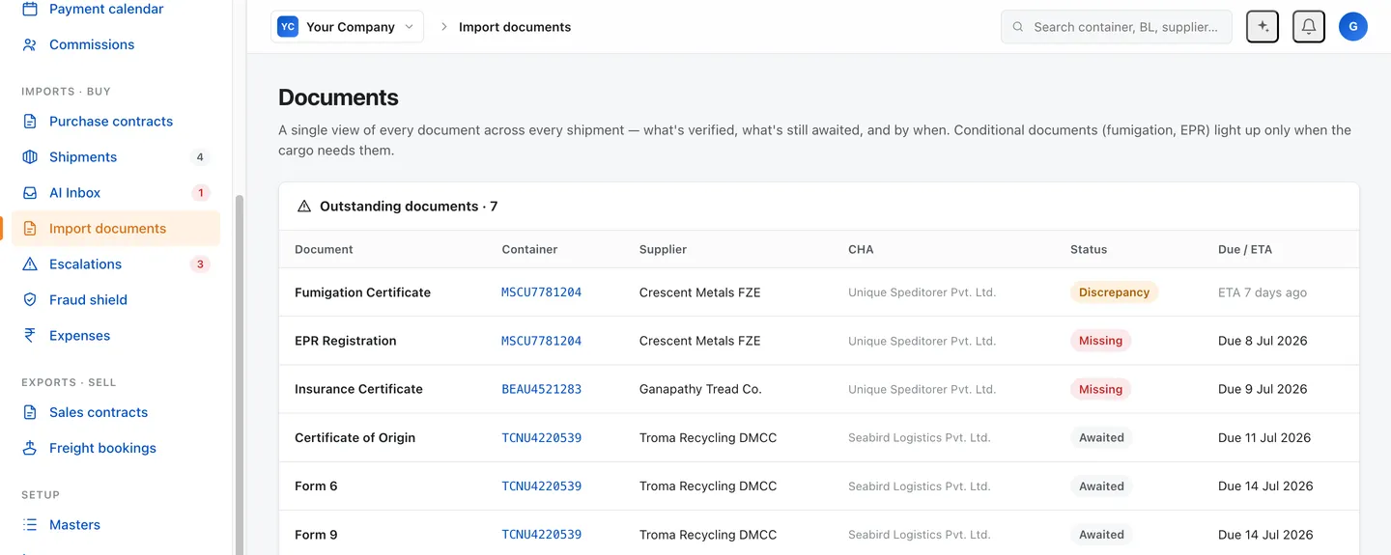Click the sidebar vertical scrollbar

[240, 375]
